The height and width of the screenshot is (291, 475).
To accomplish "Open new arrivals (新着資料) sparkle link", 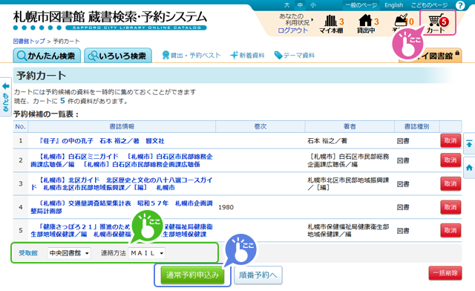I will pyautogui.click(x=247, y=55).
